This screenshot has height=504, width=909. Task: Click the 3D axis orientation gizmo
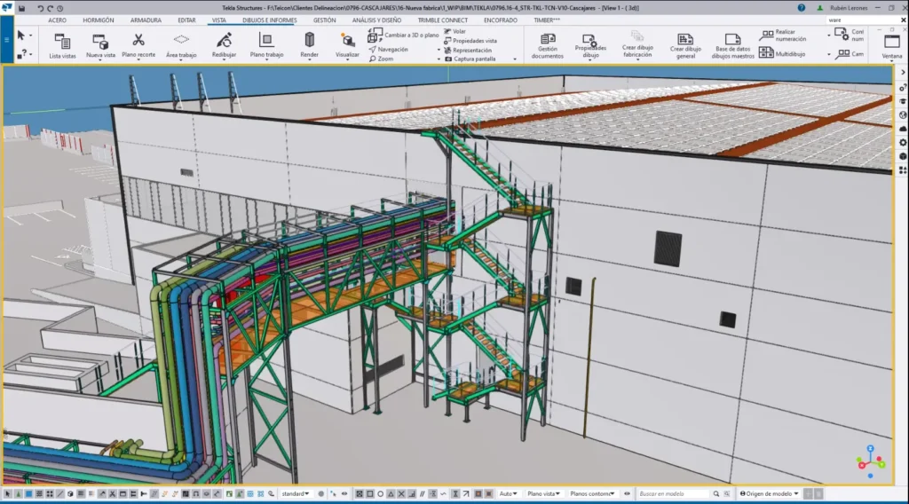(870, 461)
